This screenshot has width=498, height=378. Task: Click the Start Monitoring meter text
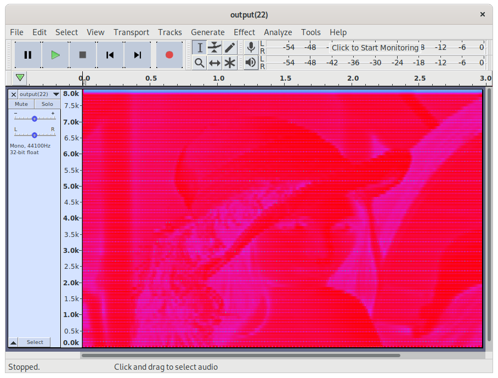(375, 48)
